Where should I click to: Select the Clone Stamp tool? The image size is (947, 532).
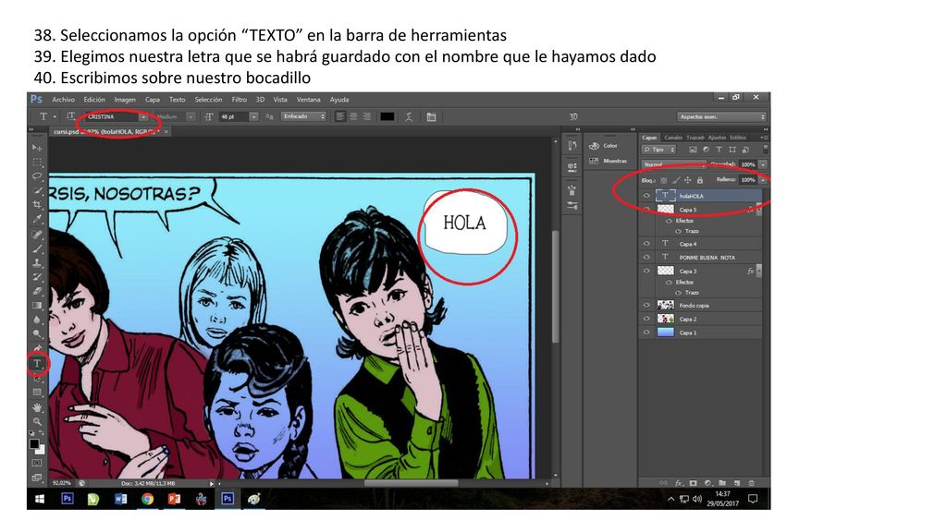pyautogui.click(x=37, y=263)
